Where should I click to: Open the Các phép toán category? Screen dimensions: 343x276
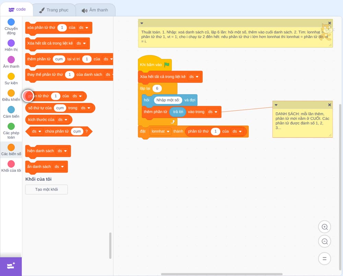point(11,131)
